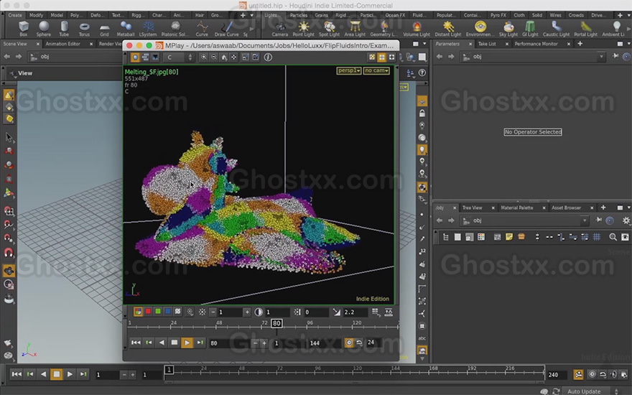Image resolution: width=632 pixels, height=395 pixels.
Task: Open the persp1 viewport dropdown
Action: point(349,70)
